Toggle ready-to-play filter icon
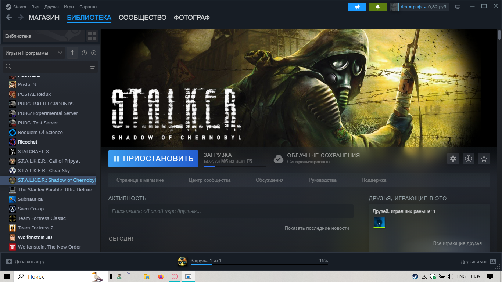 coord(94,53)
